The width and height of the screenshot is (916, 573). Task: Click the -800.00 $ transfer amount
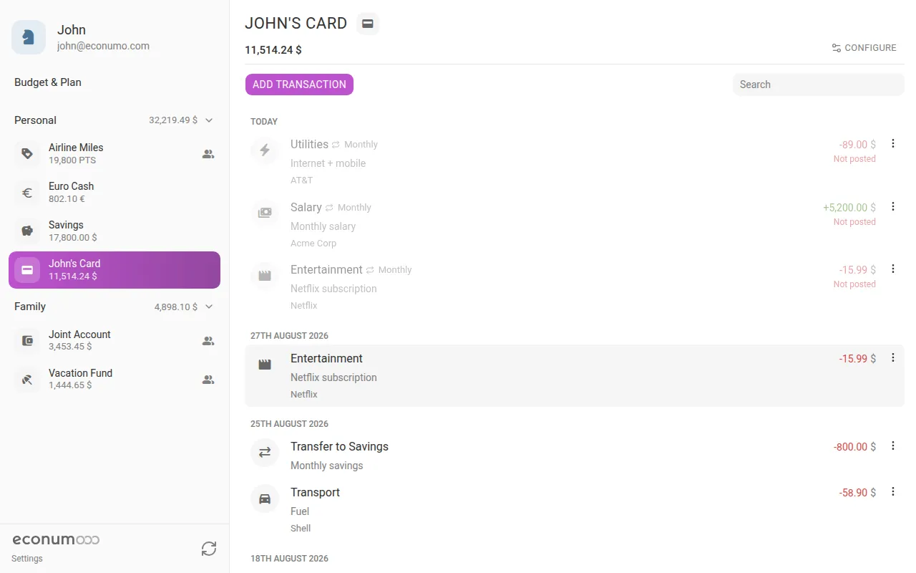[854, 447]
